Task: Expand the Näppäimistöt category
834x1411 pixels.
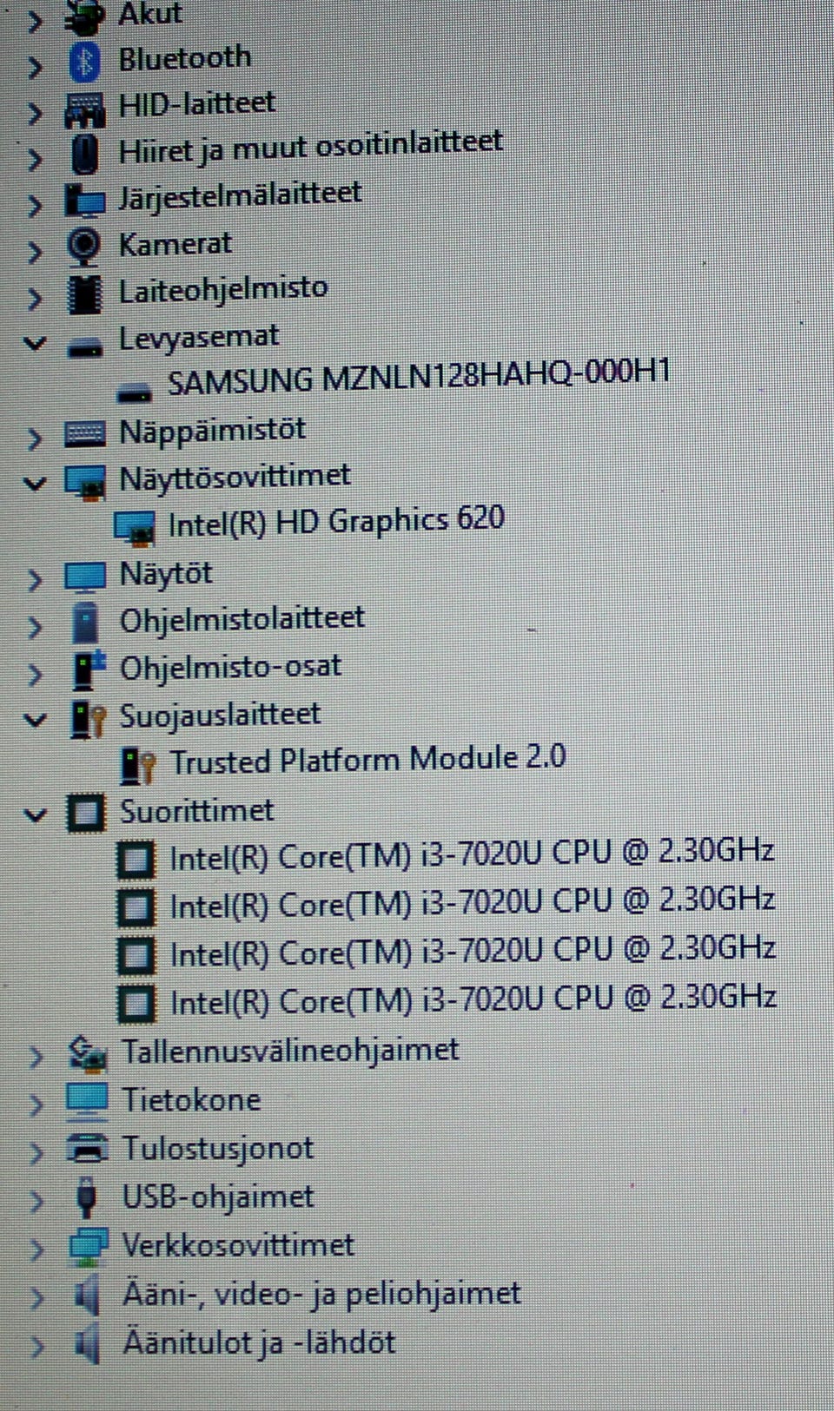Action: click(x=34, y=438)
